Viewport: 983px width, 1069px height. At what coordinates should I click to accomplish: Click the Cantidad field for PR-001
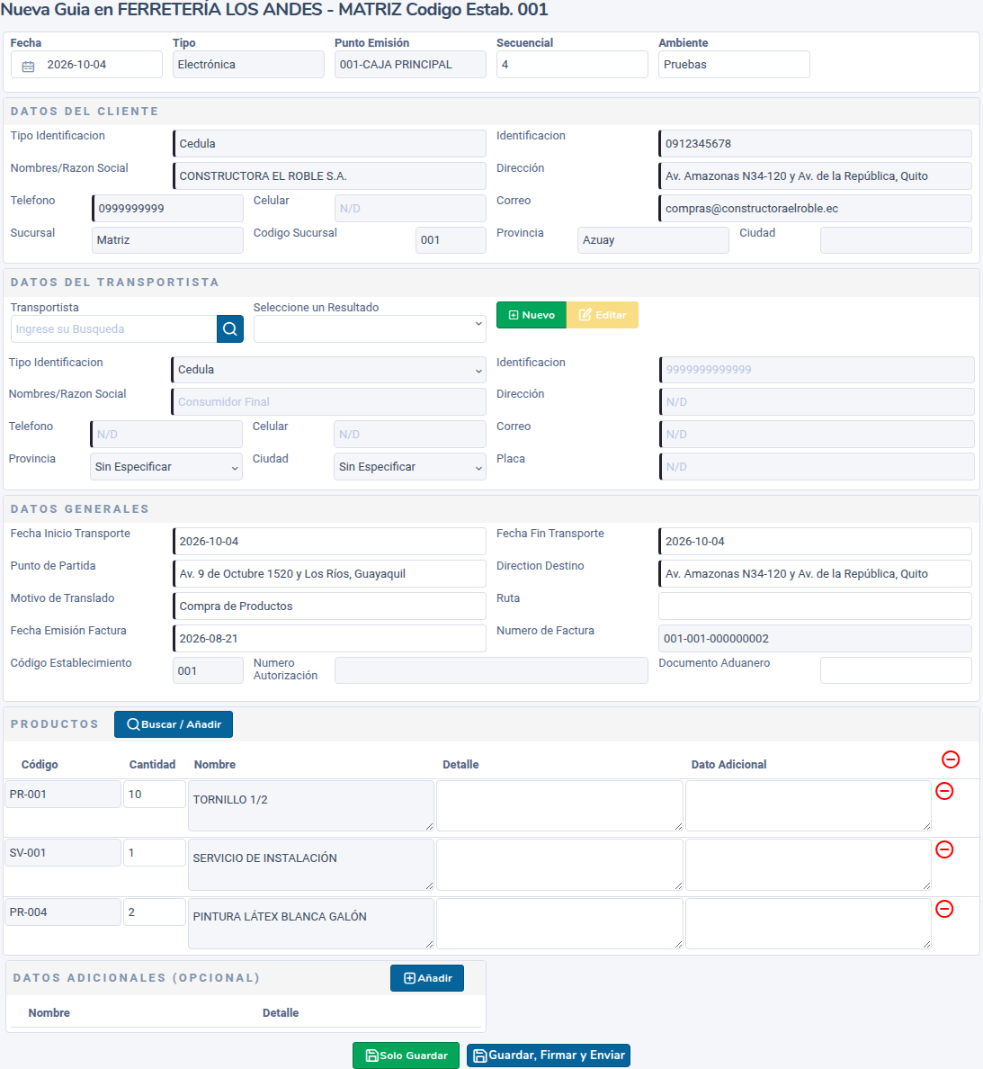click(x=155, y=795)
